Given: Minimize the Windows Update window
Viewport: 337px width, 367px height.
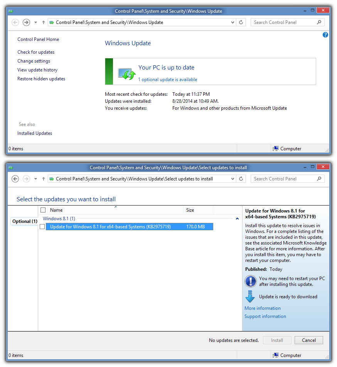Looking at the screenshot, I should (x=305, y=11).
